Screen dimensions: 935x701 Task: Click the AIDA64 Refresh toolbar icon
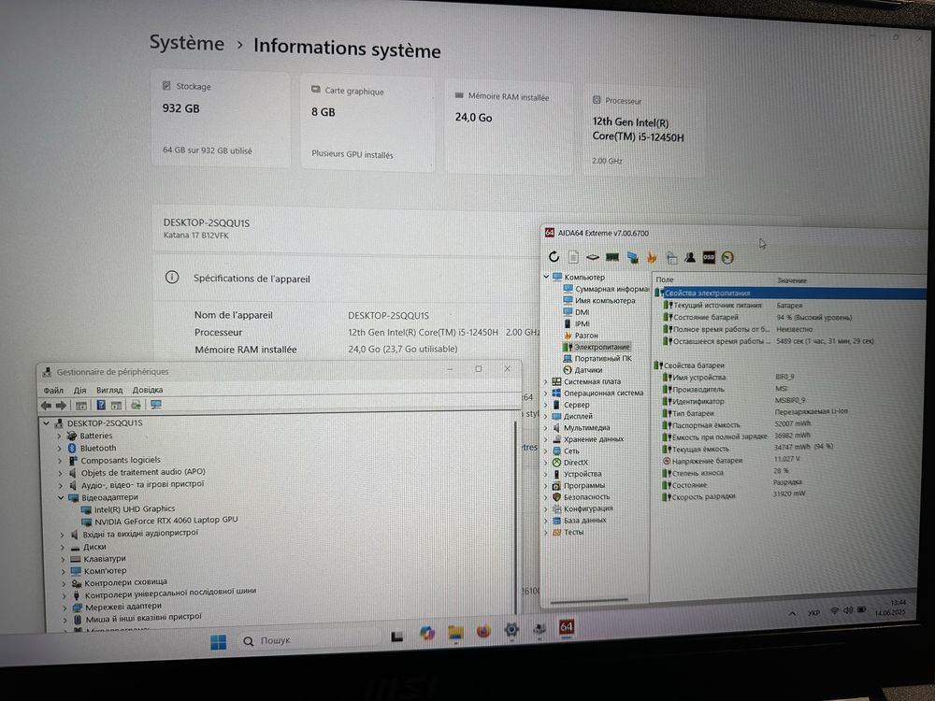pos(554,256)
